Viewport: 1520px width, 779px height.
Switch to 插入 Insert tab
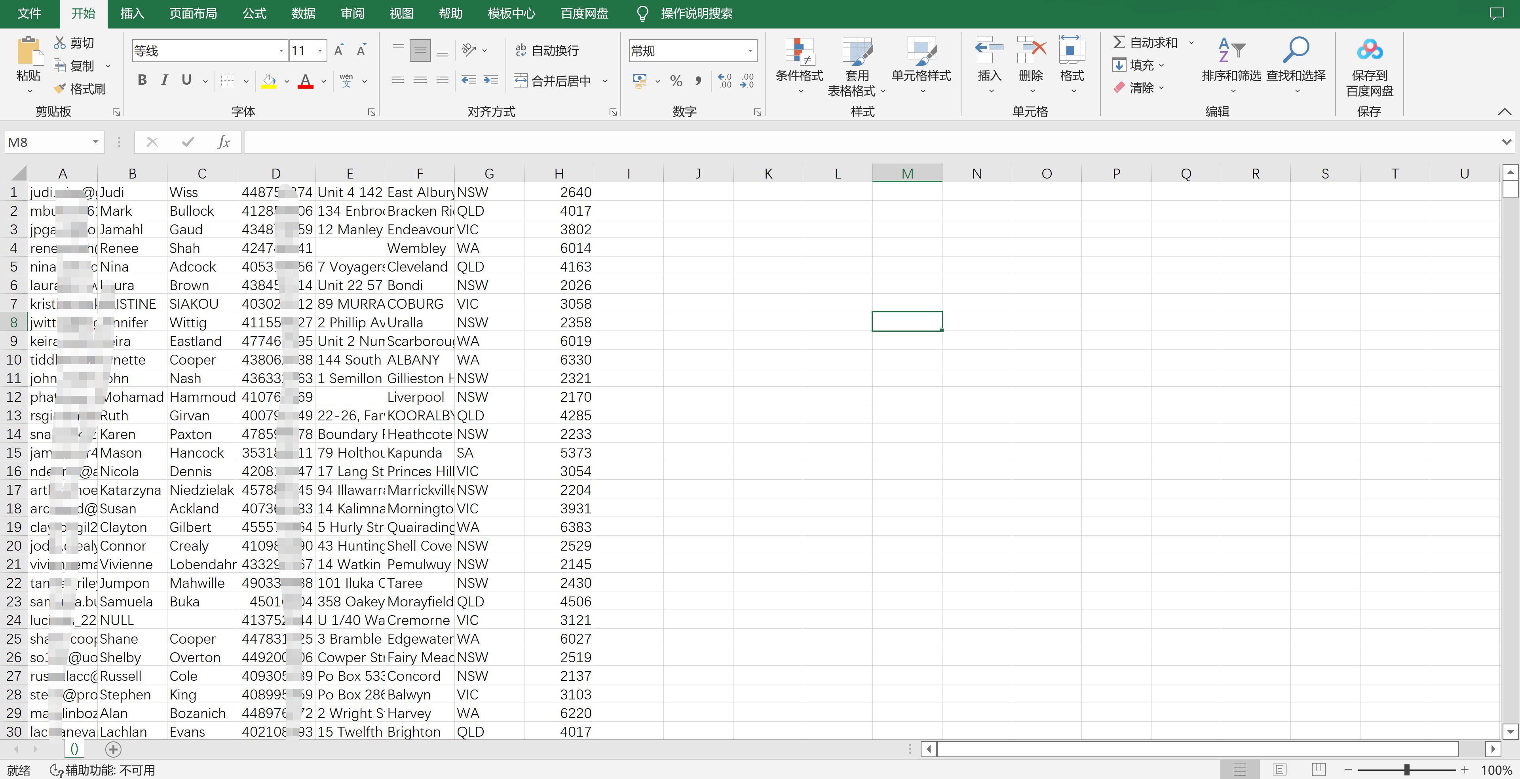(132, 13)
